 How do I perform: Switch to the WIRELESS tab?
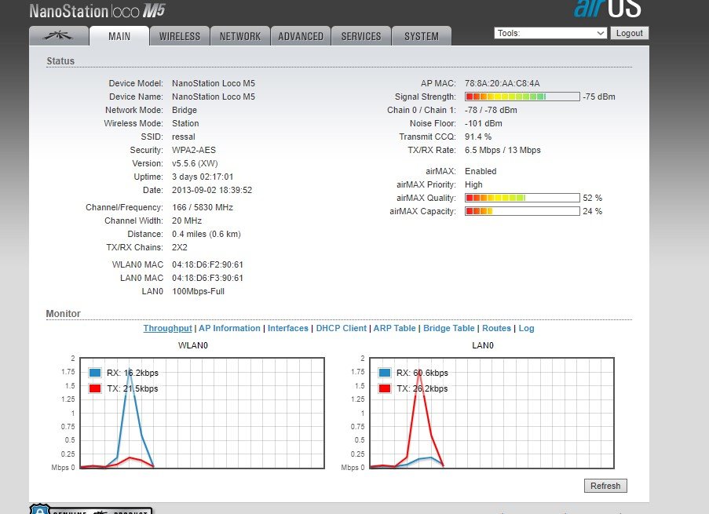point(179,36)
